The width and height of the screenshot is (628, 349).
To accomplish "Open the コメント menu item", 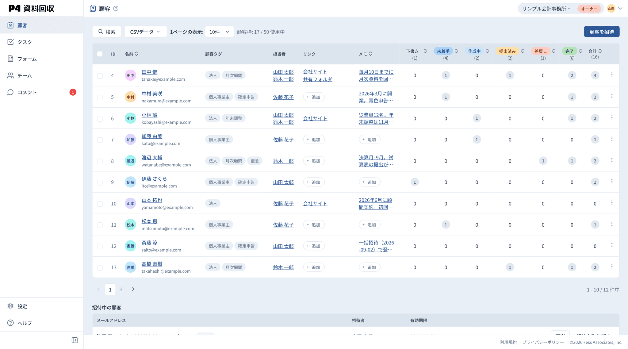I will tap(42, 92).
